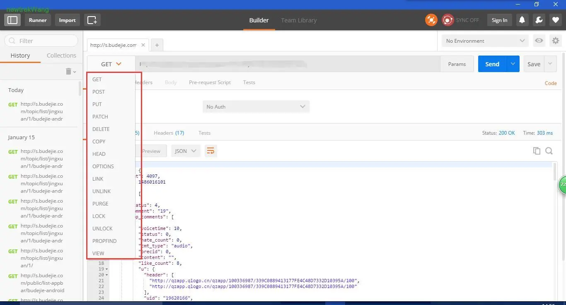Image resolution: width=566 pixels, height=305 pixels.
Task: Collapse code fold at line 19
Action: tap(106, 269)
